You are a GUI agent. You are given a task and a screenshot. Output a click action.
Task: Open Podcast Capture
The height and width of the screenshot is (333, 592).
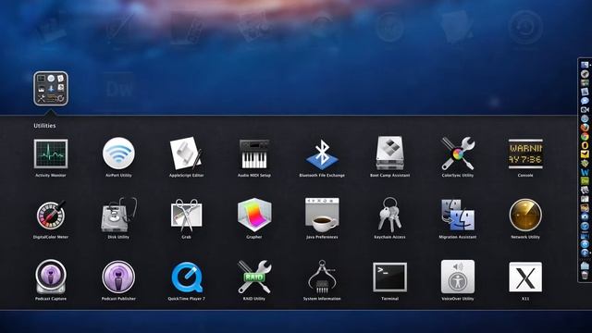click(x=51, y=277)
